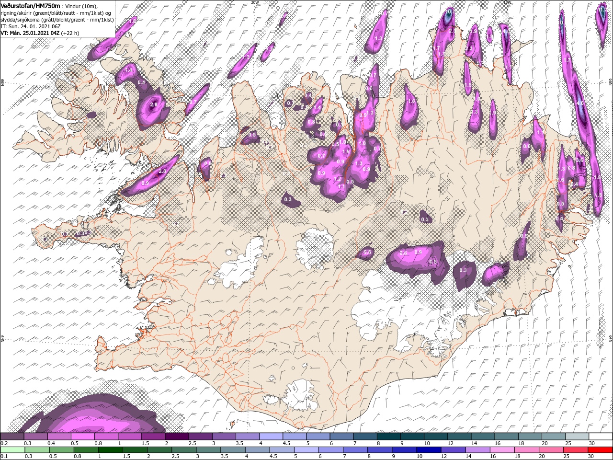This screenshot has width=613, height=460.
Task: Click the bright pink 0.5–0.8 snow swatch
Action: (83, 437)
